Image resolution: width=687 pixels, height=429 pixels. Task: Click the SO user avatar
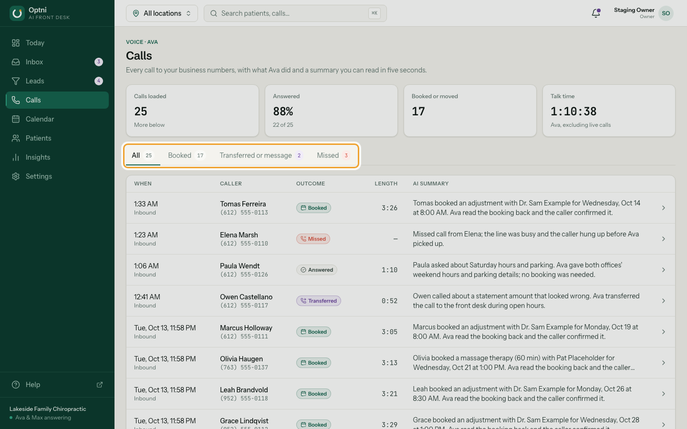[666, 13]
